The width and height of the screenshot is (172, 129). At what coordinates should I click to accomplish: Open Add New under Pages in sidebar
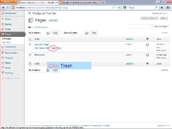(x=6, y=42)
